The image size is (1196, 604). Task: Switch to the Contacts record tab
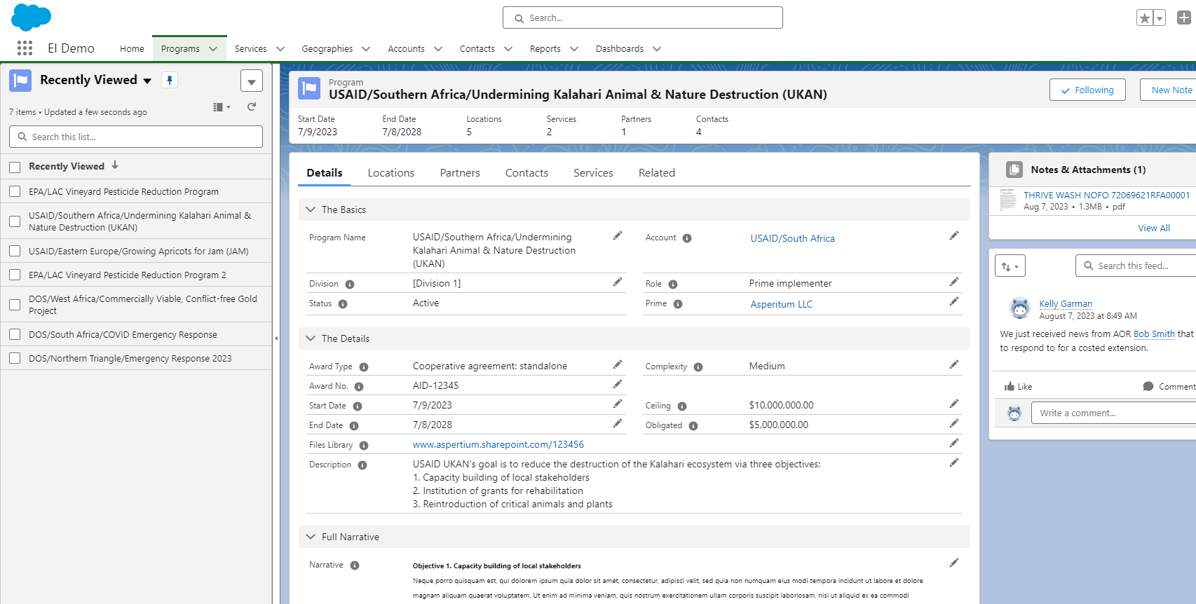526,173
